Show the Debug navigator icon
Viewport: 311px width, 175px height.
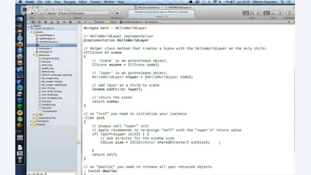tap(58, 22)
